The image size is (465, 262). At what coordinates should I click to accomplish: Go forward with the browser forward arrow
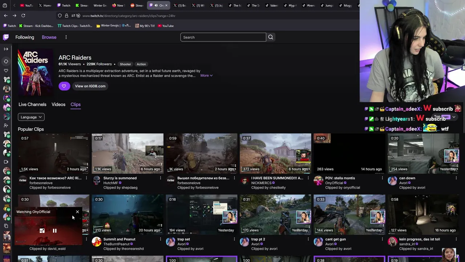point(15,16)
